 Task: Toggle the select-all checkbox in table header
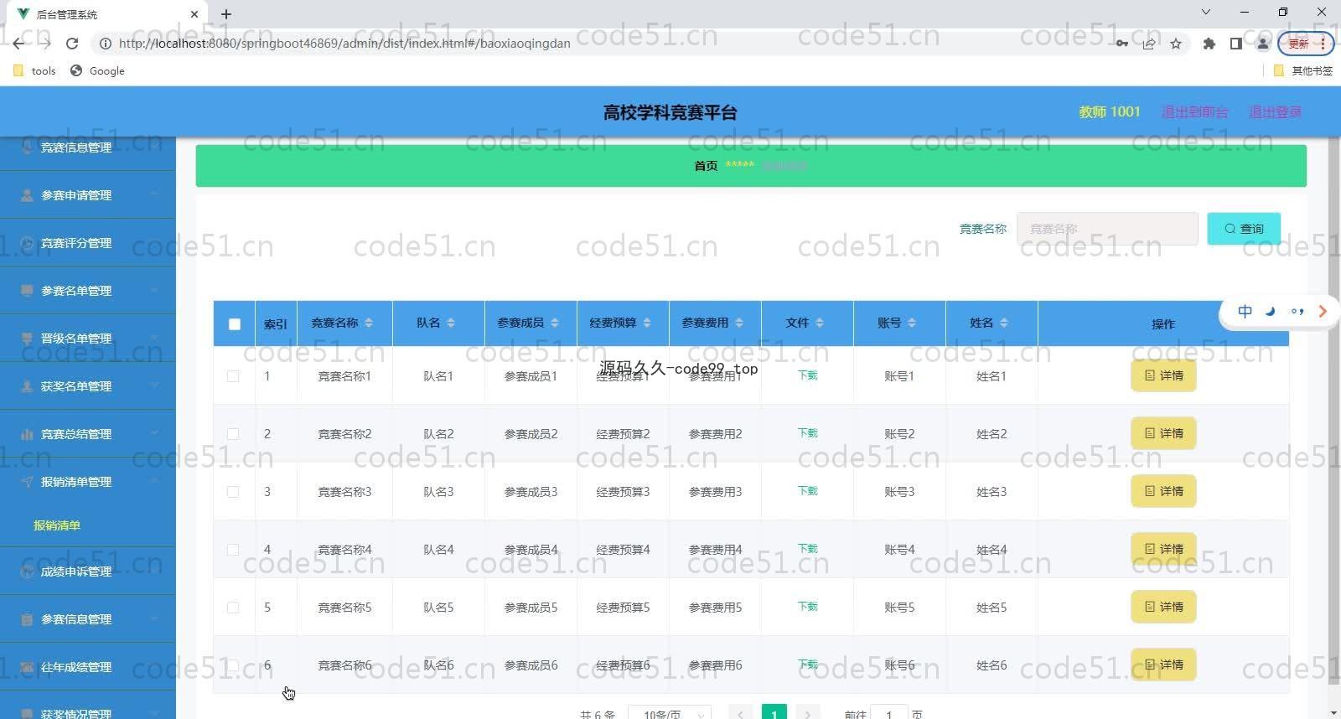coord(235,324)
